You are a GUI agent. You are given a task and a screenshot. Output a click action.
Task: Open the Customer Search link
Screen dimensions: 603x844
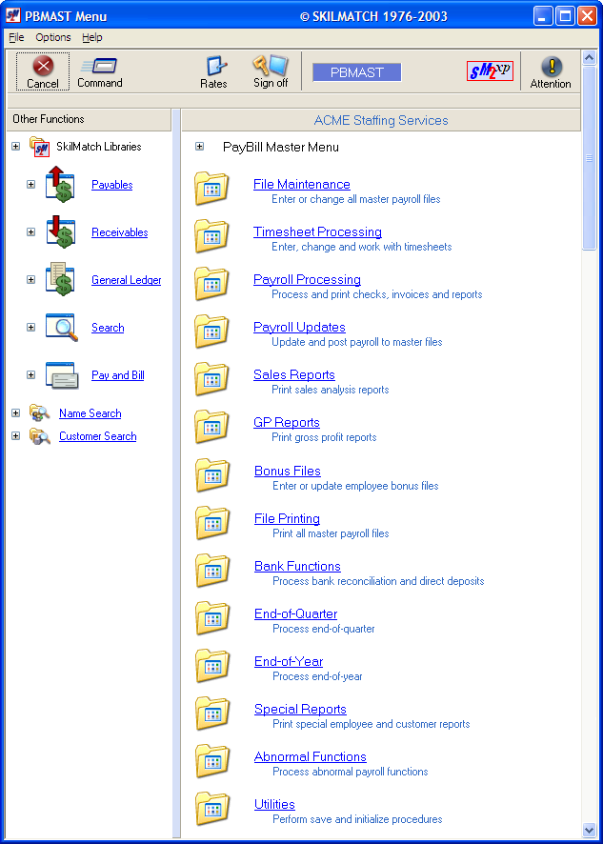pyautogui.click(x=97, y=436)
